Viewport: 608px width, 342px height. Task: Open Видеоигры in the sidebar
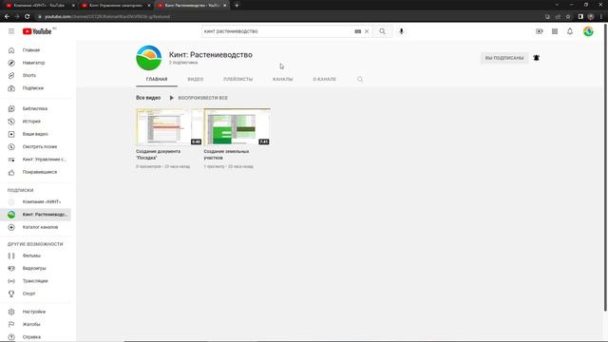tap(35, 268)
